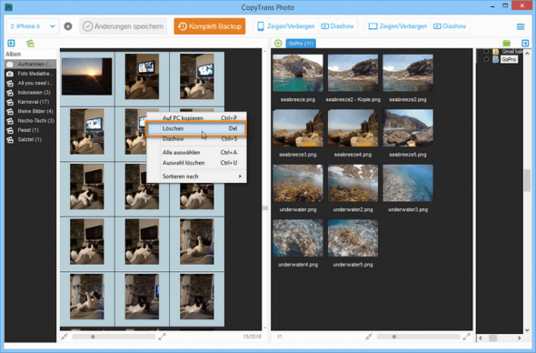Select the Passt (1) album
This screenshot has height=353, width=536.
(30, 130)
